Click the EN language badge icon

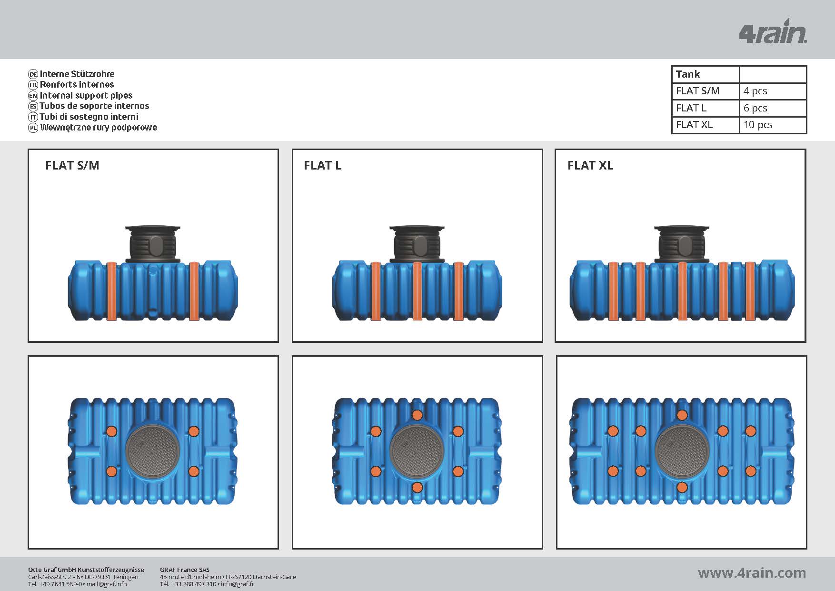[x=33, y=96]
